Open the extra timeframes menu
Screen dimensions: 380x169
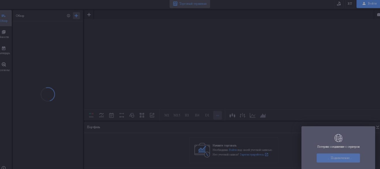[217, 115]
